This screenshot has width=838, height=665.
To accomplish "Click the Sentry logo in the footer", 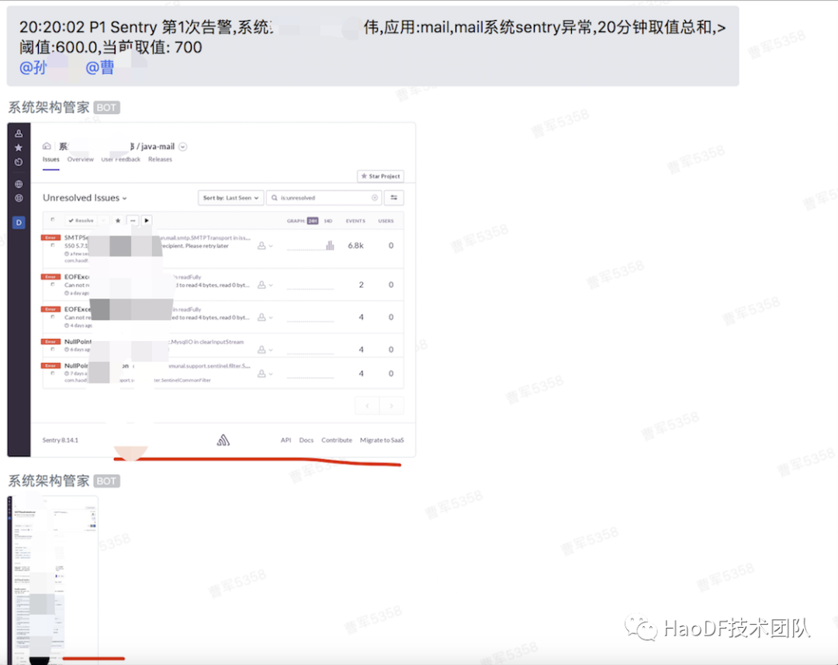I will [223, 440].
